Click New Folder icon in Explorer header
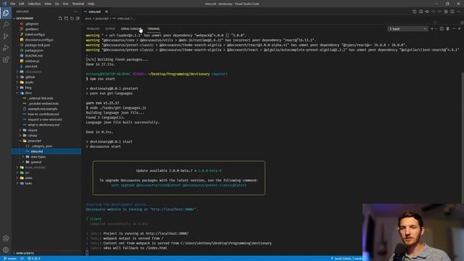The width and height of the screenshot is (464, 261). pos(66,18)
